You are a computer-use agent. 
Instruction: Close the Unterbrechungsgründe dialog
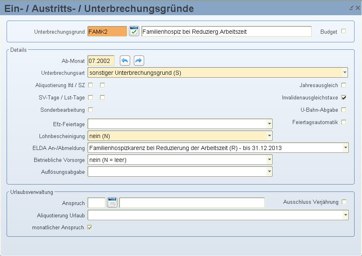coord(358,8)
